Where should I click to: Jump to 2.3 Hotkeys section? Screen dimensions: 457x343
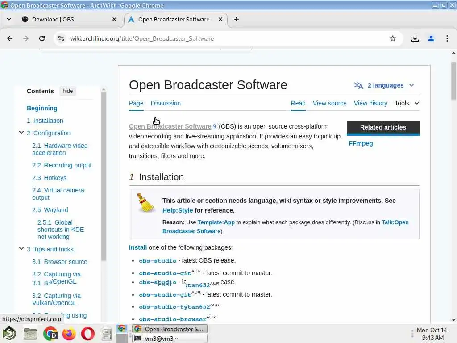pyautogui.click(x=49, y=178)
